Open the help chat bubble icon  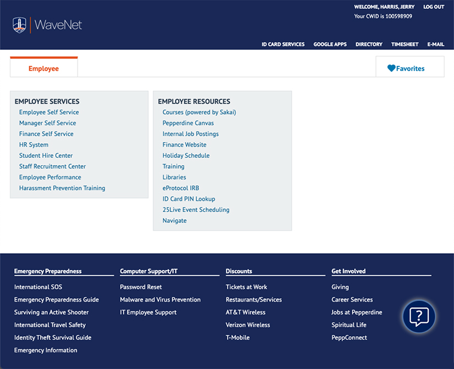tap(419, 316)
